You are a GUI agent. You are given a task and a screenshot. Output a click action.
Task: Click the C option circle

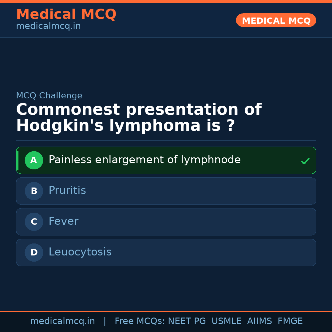[x=34, y=222]
